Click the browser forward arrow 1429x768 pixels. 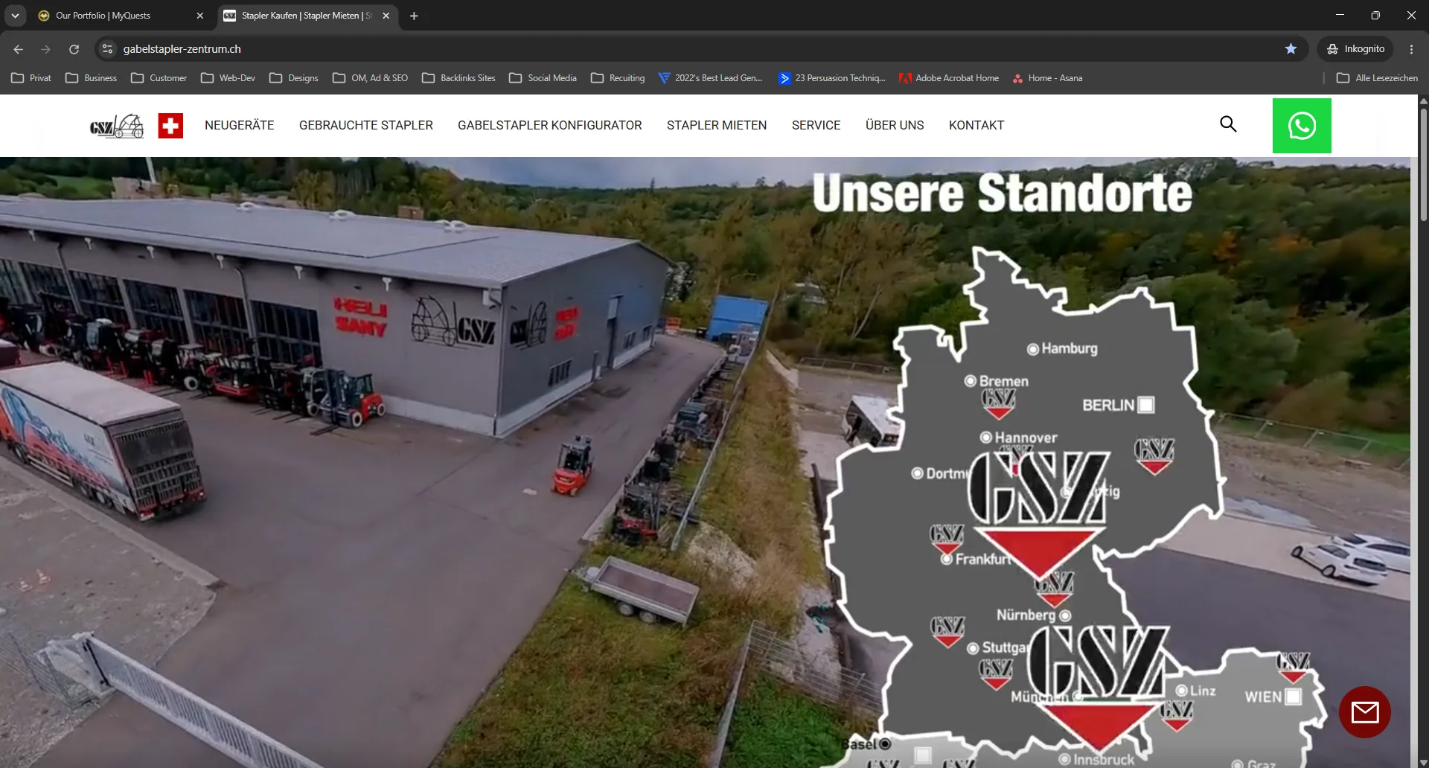pyautogui.click(x=46, y=49)
